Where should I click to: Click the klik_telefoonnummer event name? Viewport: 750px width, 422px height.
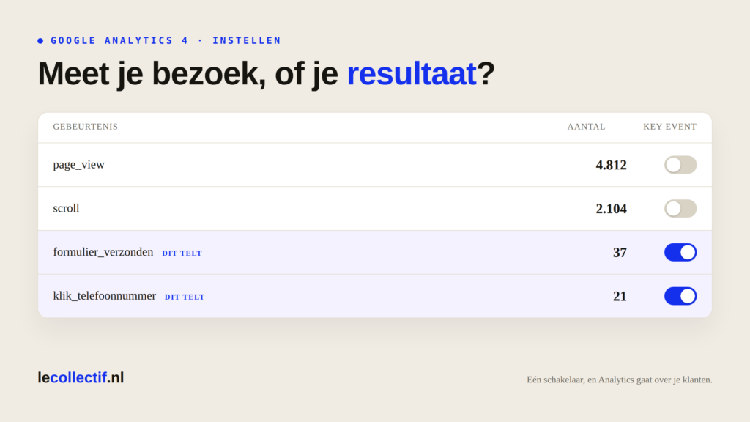tap(104, 296)
